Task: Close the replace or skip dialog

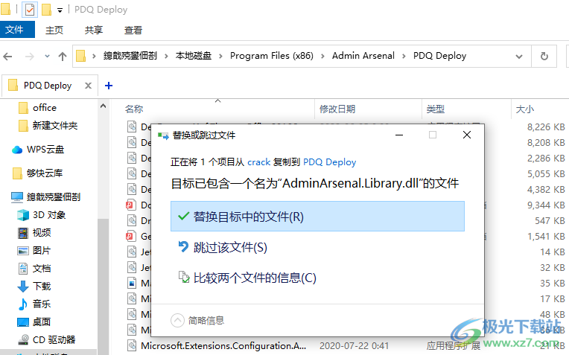Action: pos(467,135)
